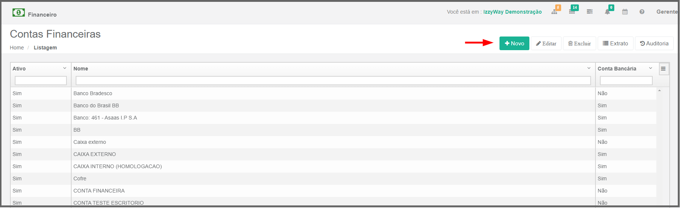
Task: Expand the Nome column dropdown arrow
Action: (x=589, y=68)
